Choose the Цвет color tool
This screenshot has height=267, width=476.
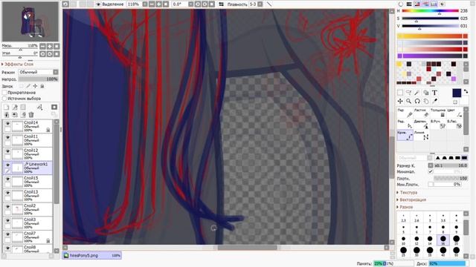click(454, 113)
